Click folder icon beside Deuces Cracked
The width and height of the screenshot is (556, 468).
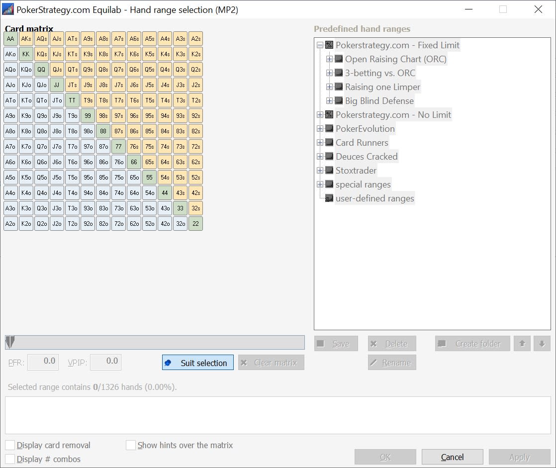[x=329, y=156]
